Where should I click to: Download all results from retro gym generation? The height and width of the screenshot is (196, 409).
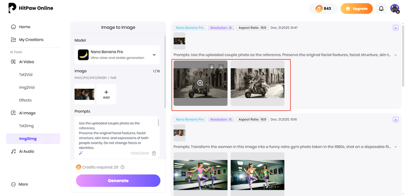(396, 119)
